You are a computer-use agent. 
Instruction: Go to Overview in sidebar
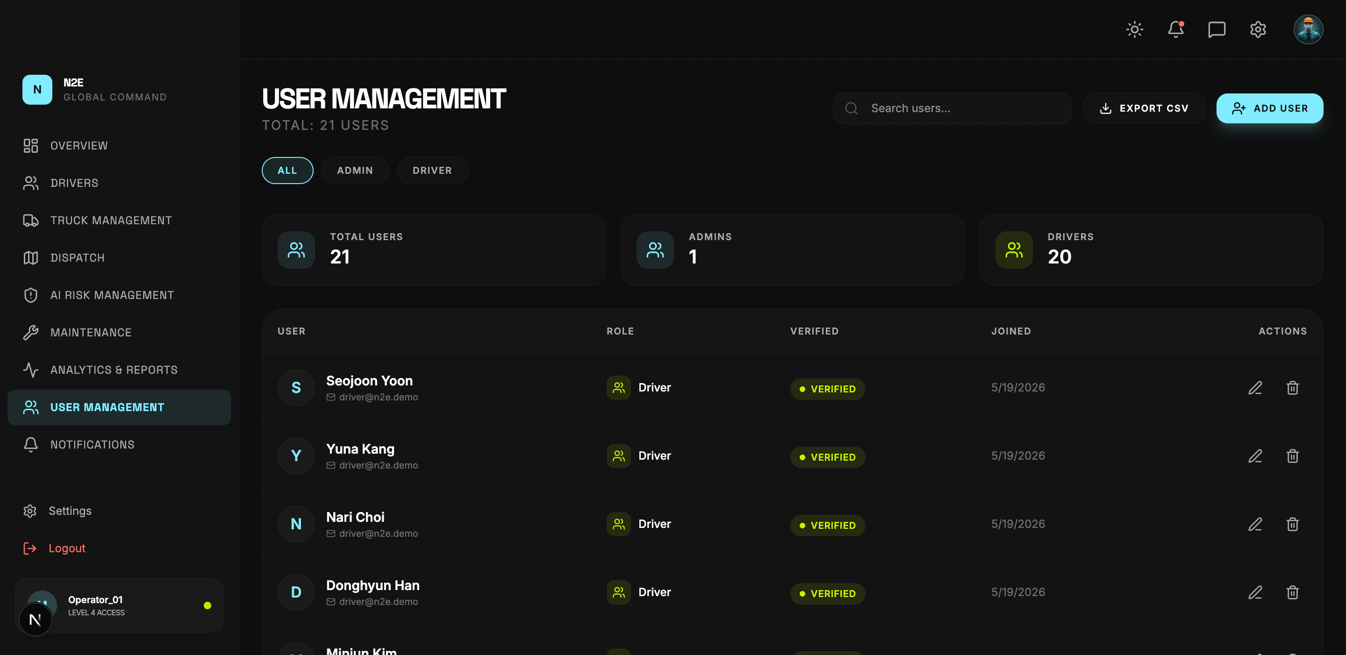(x=119, y=146)
